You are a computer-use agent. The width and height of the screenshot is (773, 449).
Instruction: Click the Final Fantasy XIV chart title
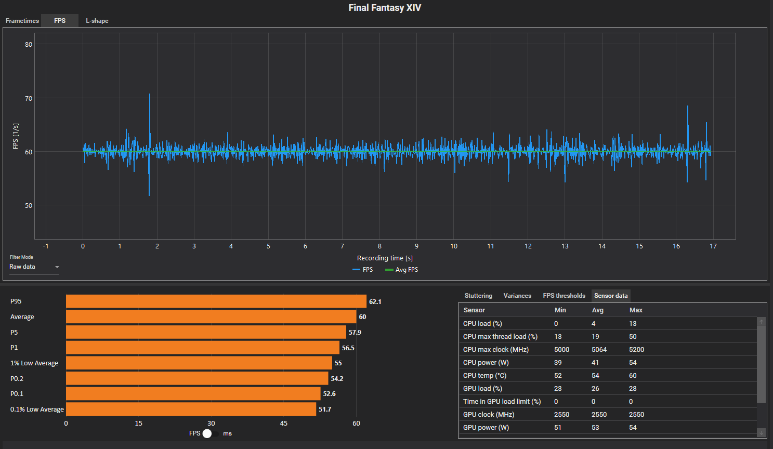click(x=385, y=8)
